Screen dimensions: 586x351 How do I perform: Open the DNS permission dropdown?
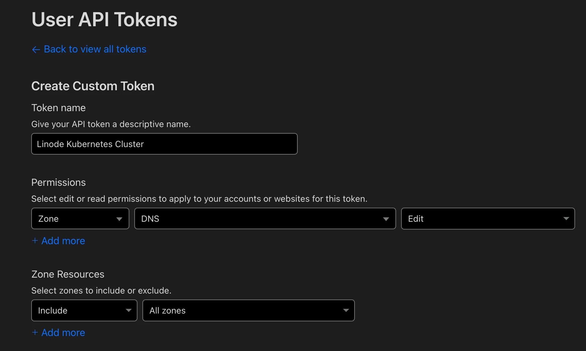(265, 219)
